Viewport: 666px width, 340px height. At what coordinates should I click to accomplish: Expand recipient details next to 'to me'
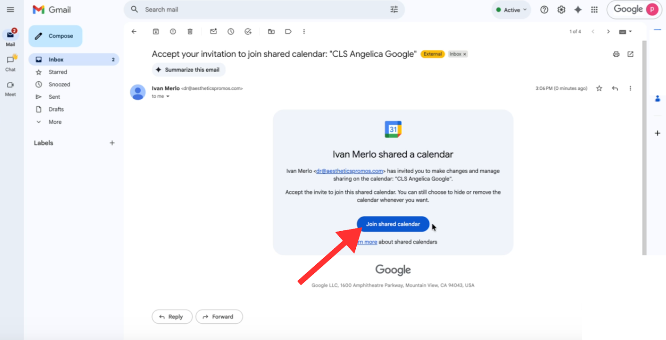[168, 97]
